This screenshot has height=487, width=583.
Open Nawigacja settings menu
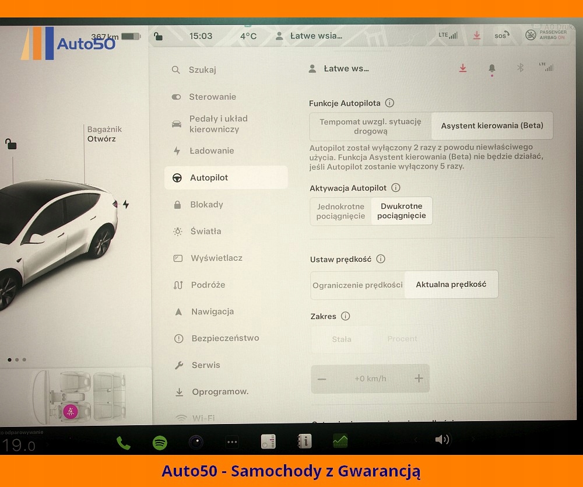[227, 311]
